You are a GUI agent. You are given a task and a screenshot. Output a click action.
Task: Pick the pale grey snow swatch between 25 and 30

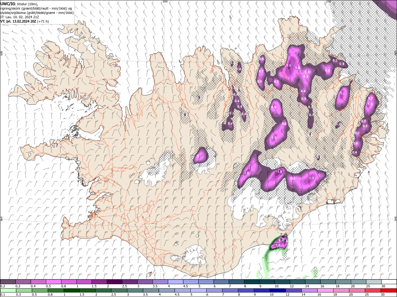click(x=374, y=282)
